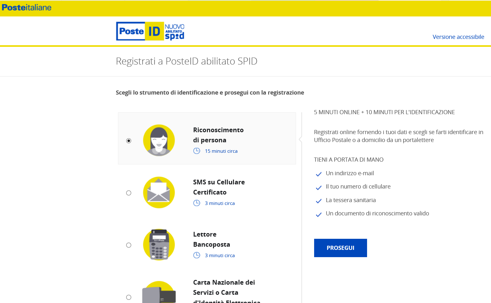Click the clock icon under SMS su Cellulare
Image resolution: width=491 pixels, height=303 pixels.
click(x=197, y=203)
